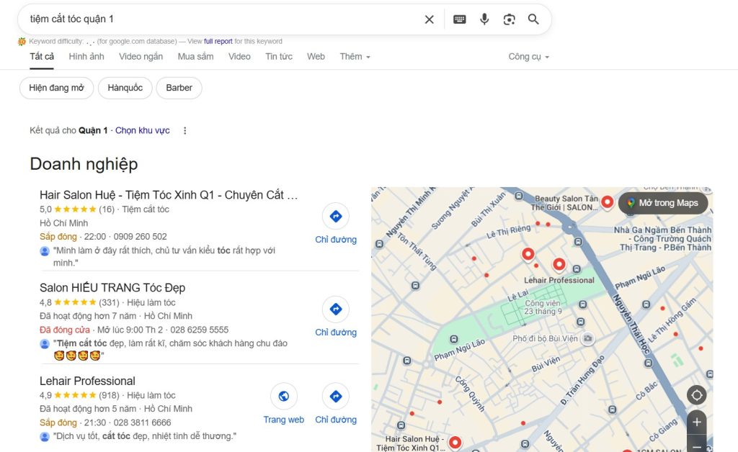Open three-dot options next to Chọn khu vực
Viewport: 738px width, 452px height.
click(185, 130)
